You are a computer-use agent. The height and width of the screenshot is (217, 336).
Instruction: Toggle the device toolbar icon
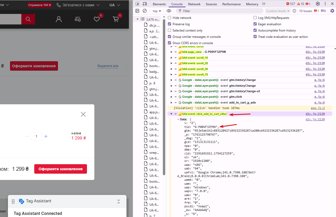[x=145, y=4]
